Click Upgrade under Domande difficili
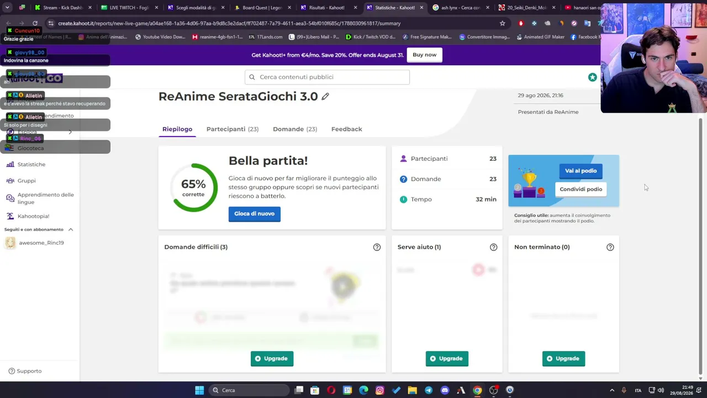The image size is (707, 398). (x=272, y=359)
